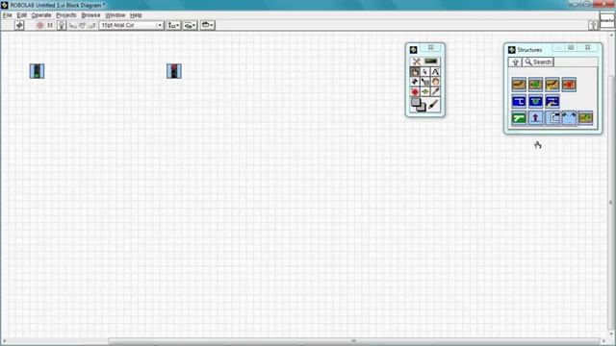616x346 pixels.
Task: Open the Help menu
Action: [136, 15]
